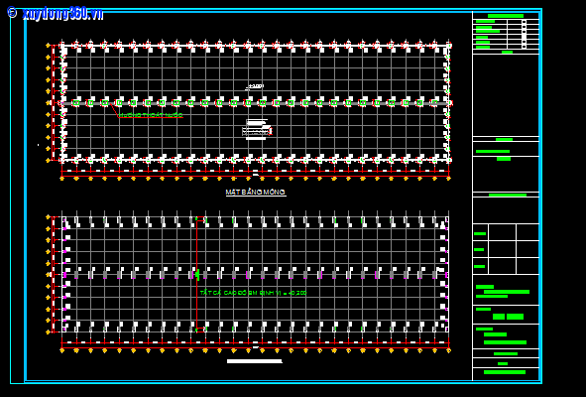The image size is (586, 397).
Task: Pick magenta marker at left end of lower plan's middle row
Action: pos(64,275)
